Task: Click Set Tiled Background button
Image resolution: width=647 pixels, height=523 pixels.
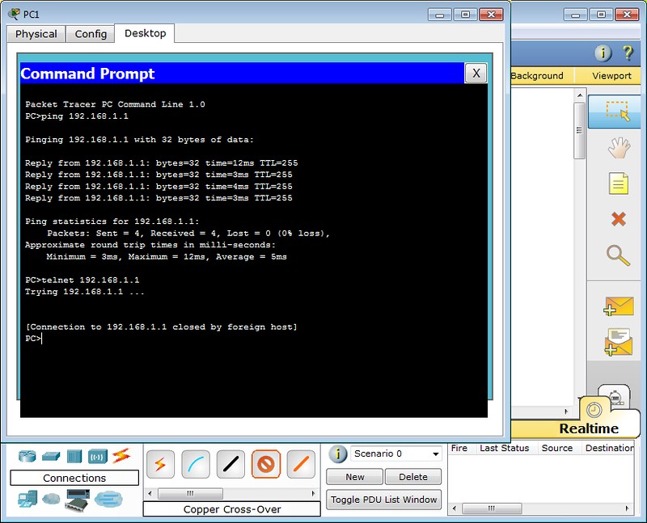Action: pyautogui.click(x=542, y=75)
